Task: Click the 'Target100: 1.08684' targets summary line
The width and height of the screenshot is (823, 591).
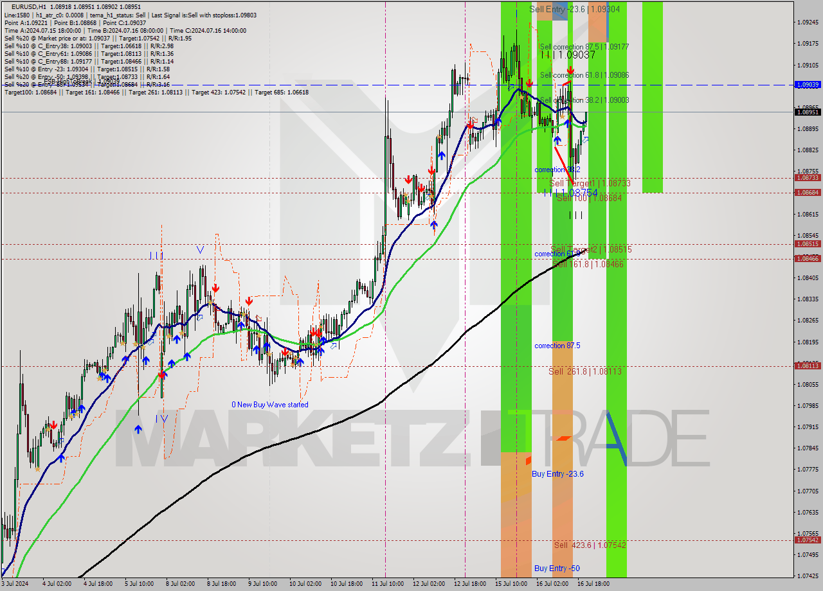Action: (x=156, y=93)
